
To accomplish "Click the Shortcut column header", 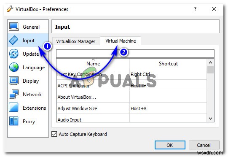I will [x=168, y=63].
